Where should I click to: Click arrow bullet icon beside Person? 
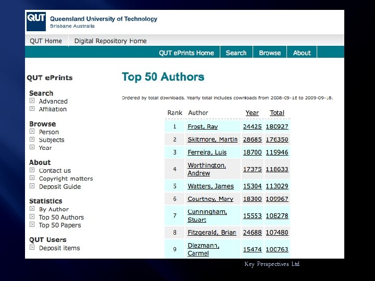click(x=32, y=131)
